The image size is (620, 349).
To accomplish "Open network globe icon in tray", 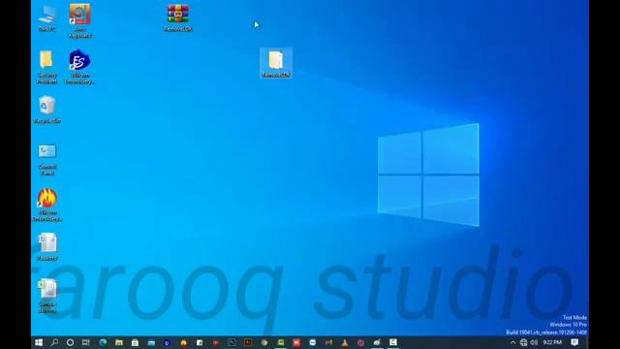I will coord(523,342).
